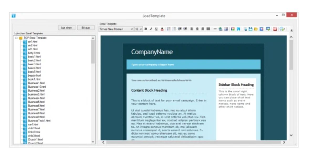Screen dimensions: 315x164
Task: Select car1.html template
Action: point(33,124)
